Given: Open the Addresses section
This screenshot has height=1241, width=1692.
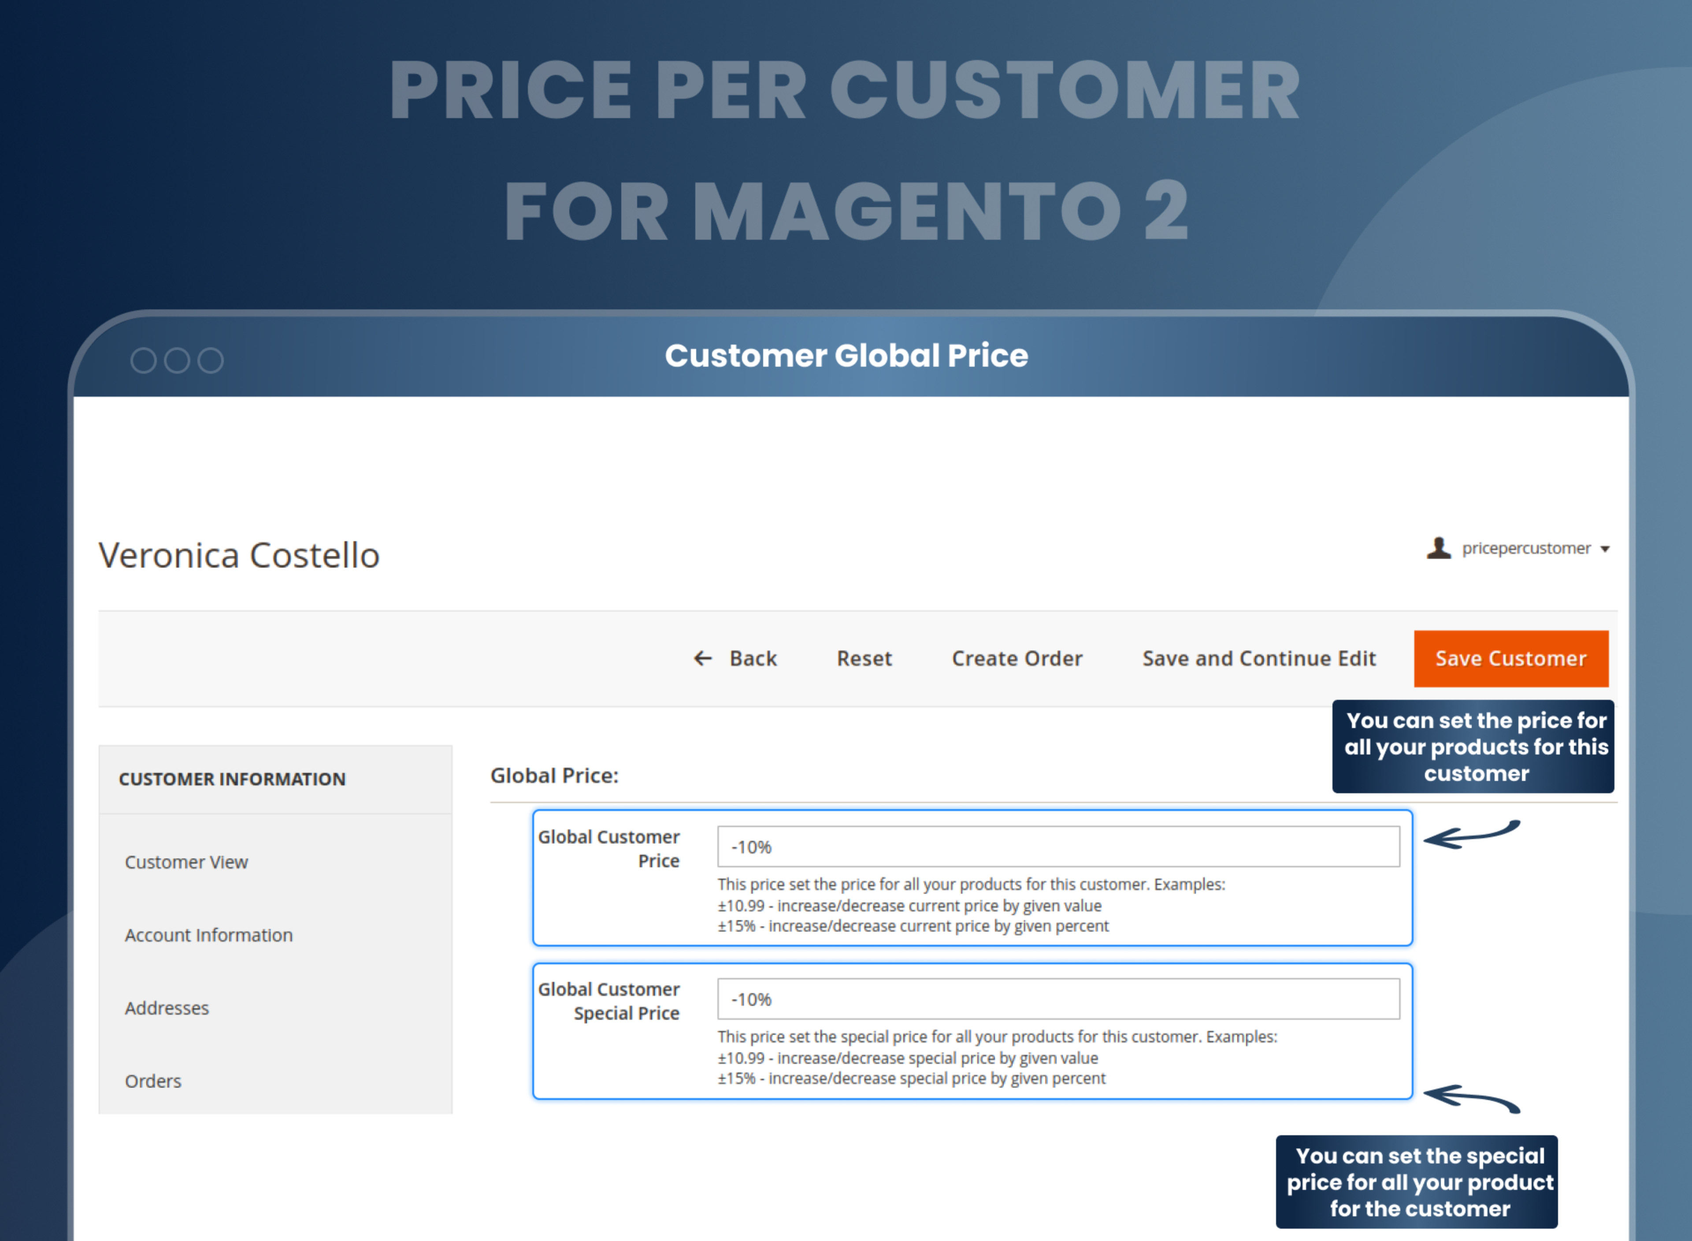Looking at the screenshot, I should coord(167,1008).
